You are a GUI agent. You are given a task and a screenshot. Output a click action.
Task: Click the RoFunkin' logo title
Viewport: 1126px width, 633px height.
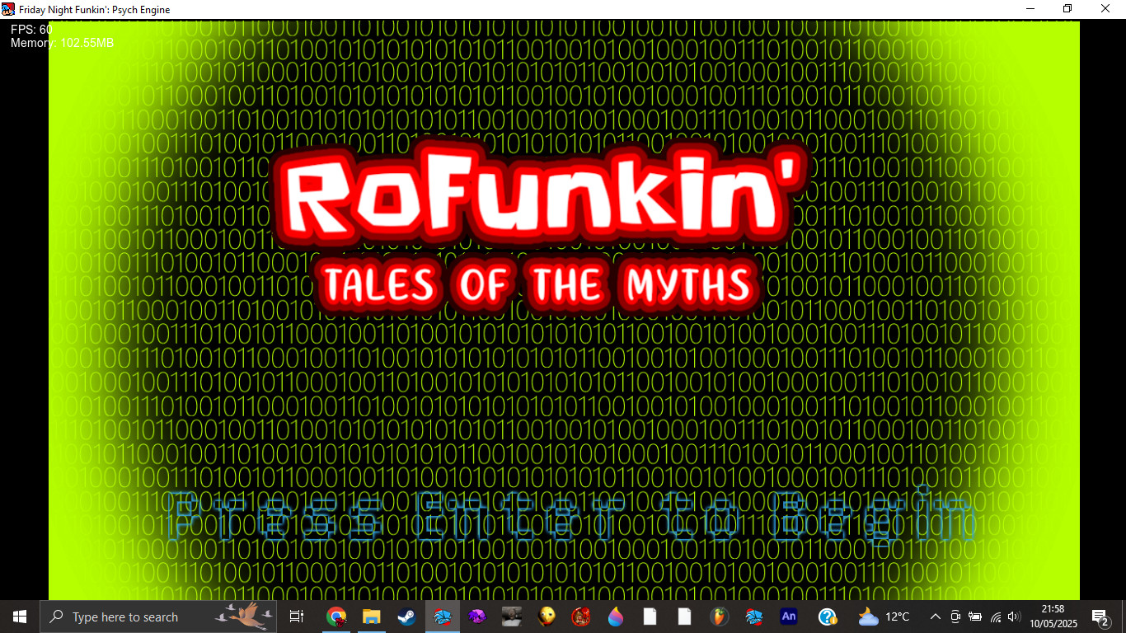[539, 195]
